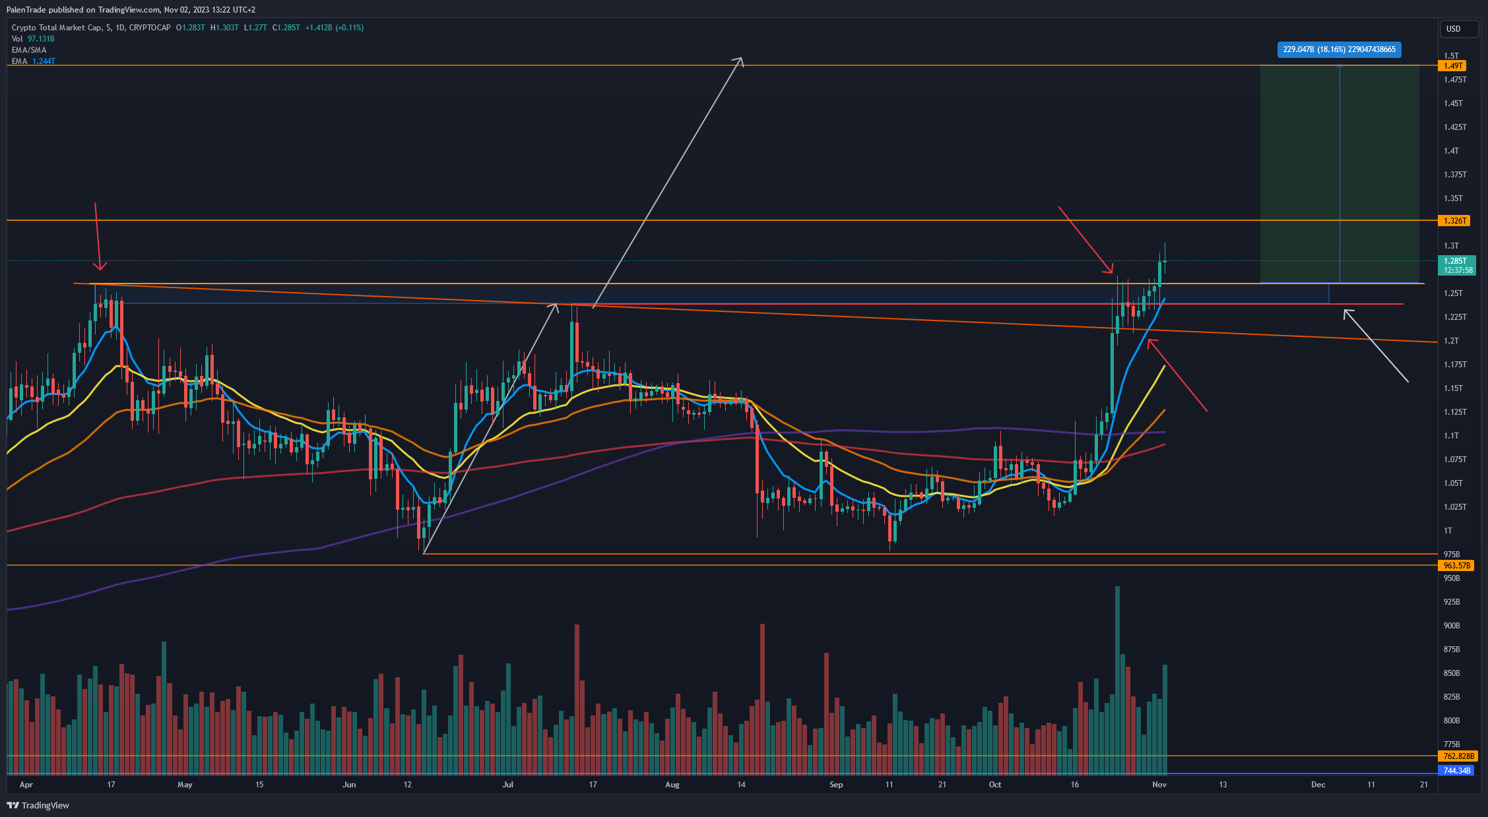Select the orange 762.828B price tag
This screenshot has width=1488, height=817.
pyautogui.click(x=1458, y=756)
